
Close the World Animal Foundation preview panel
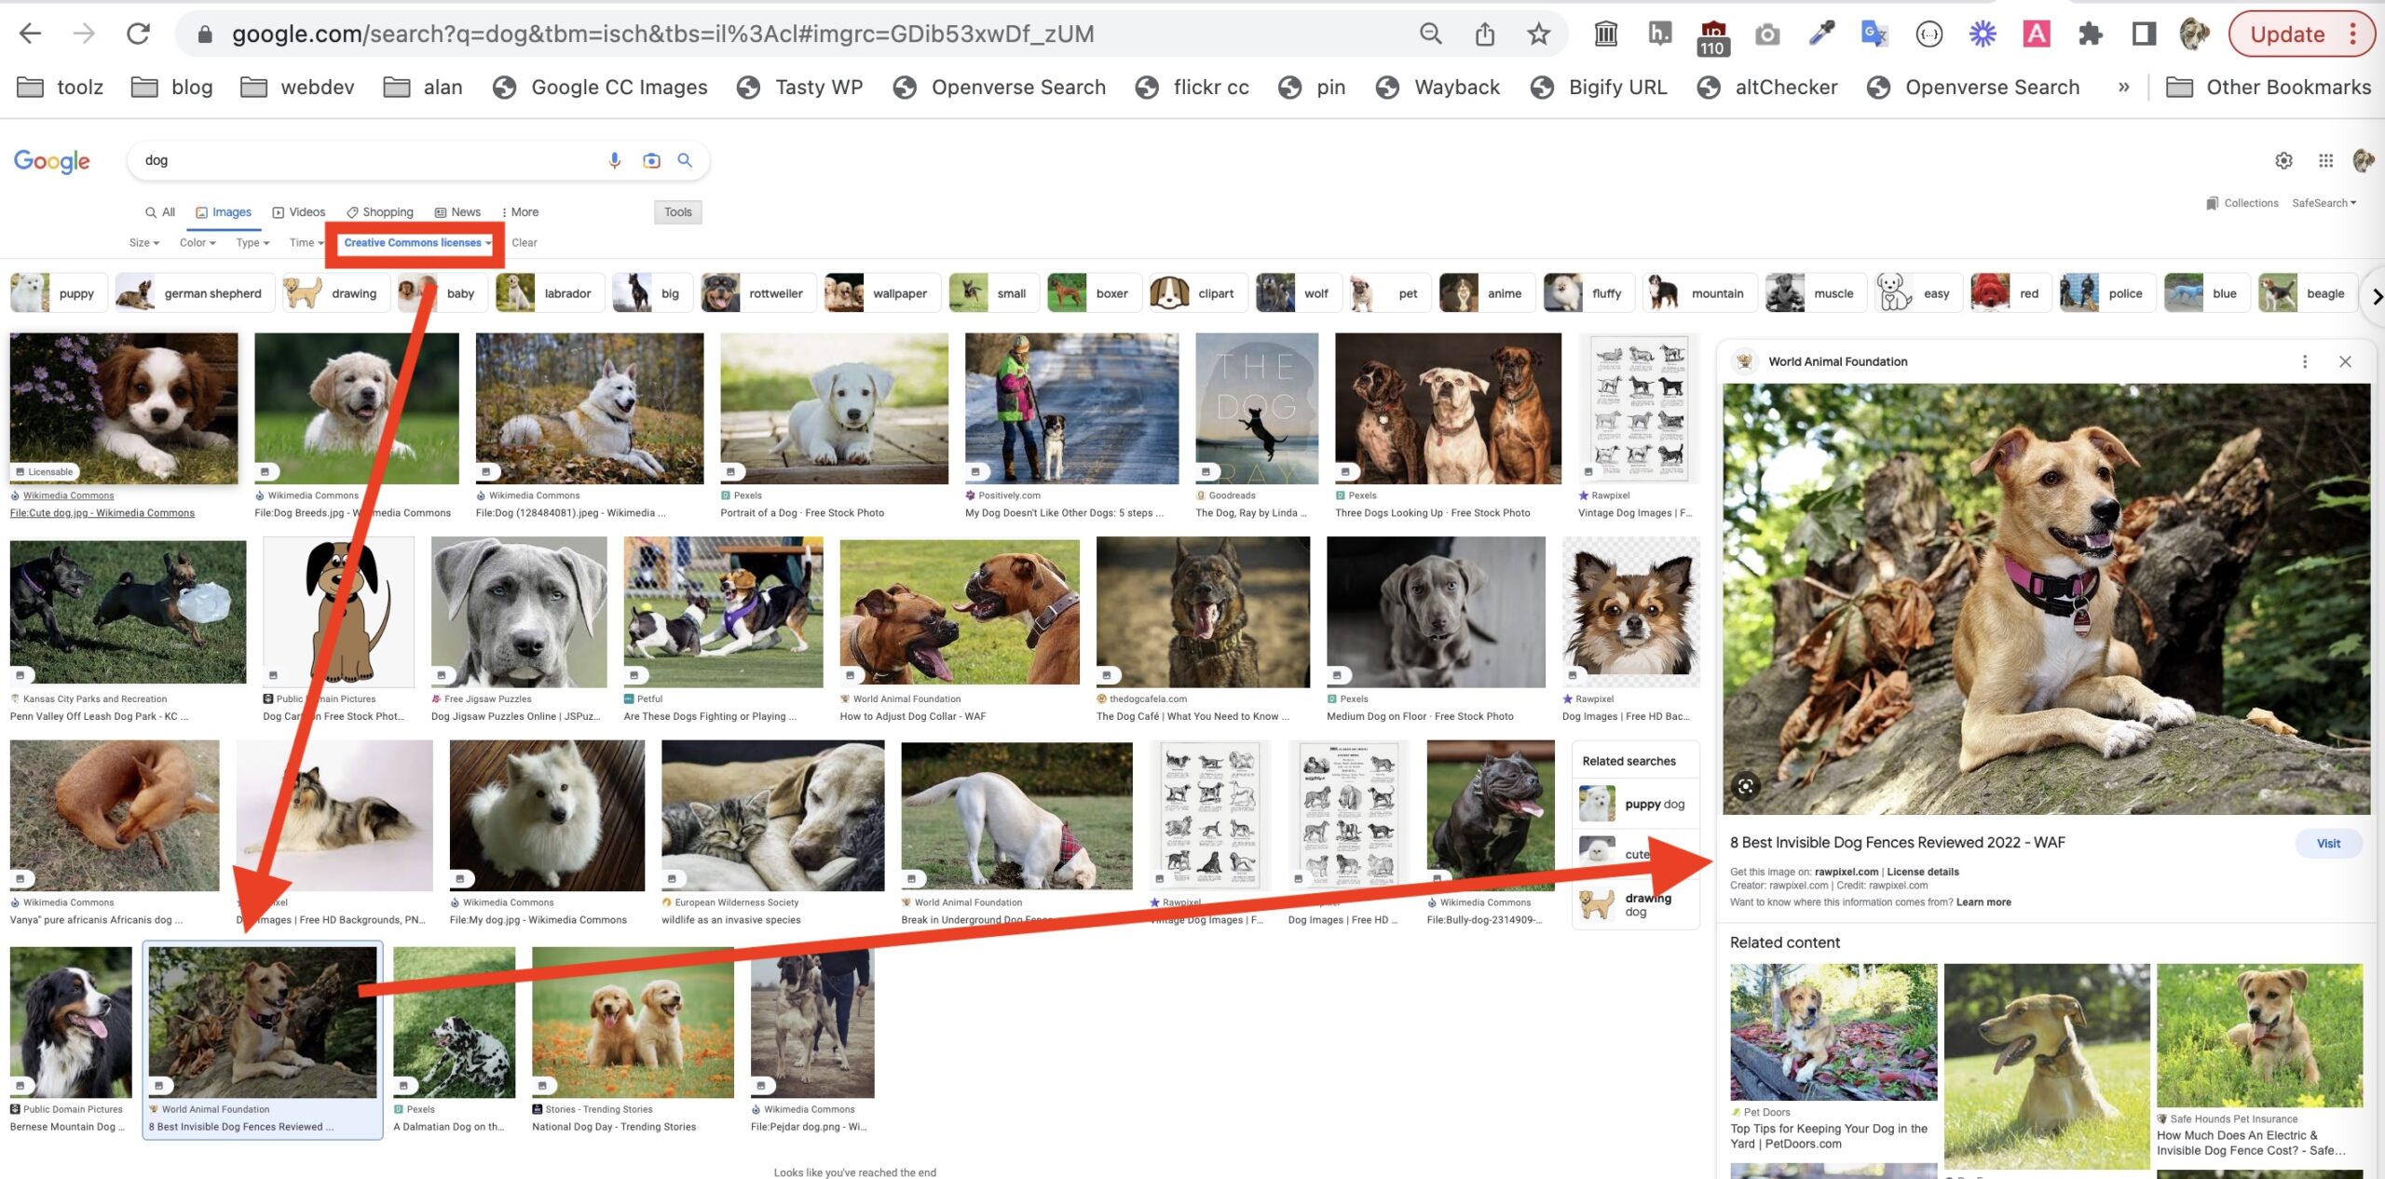click(2345, 361)
